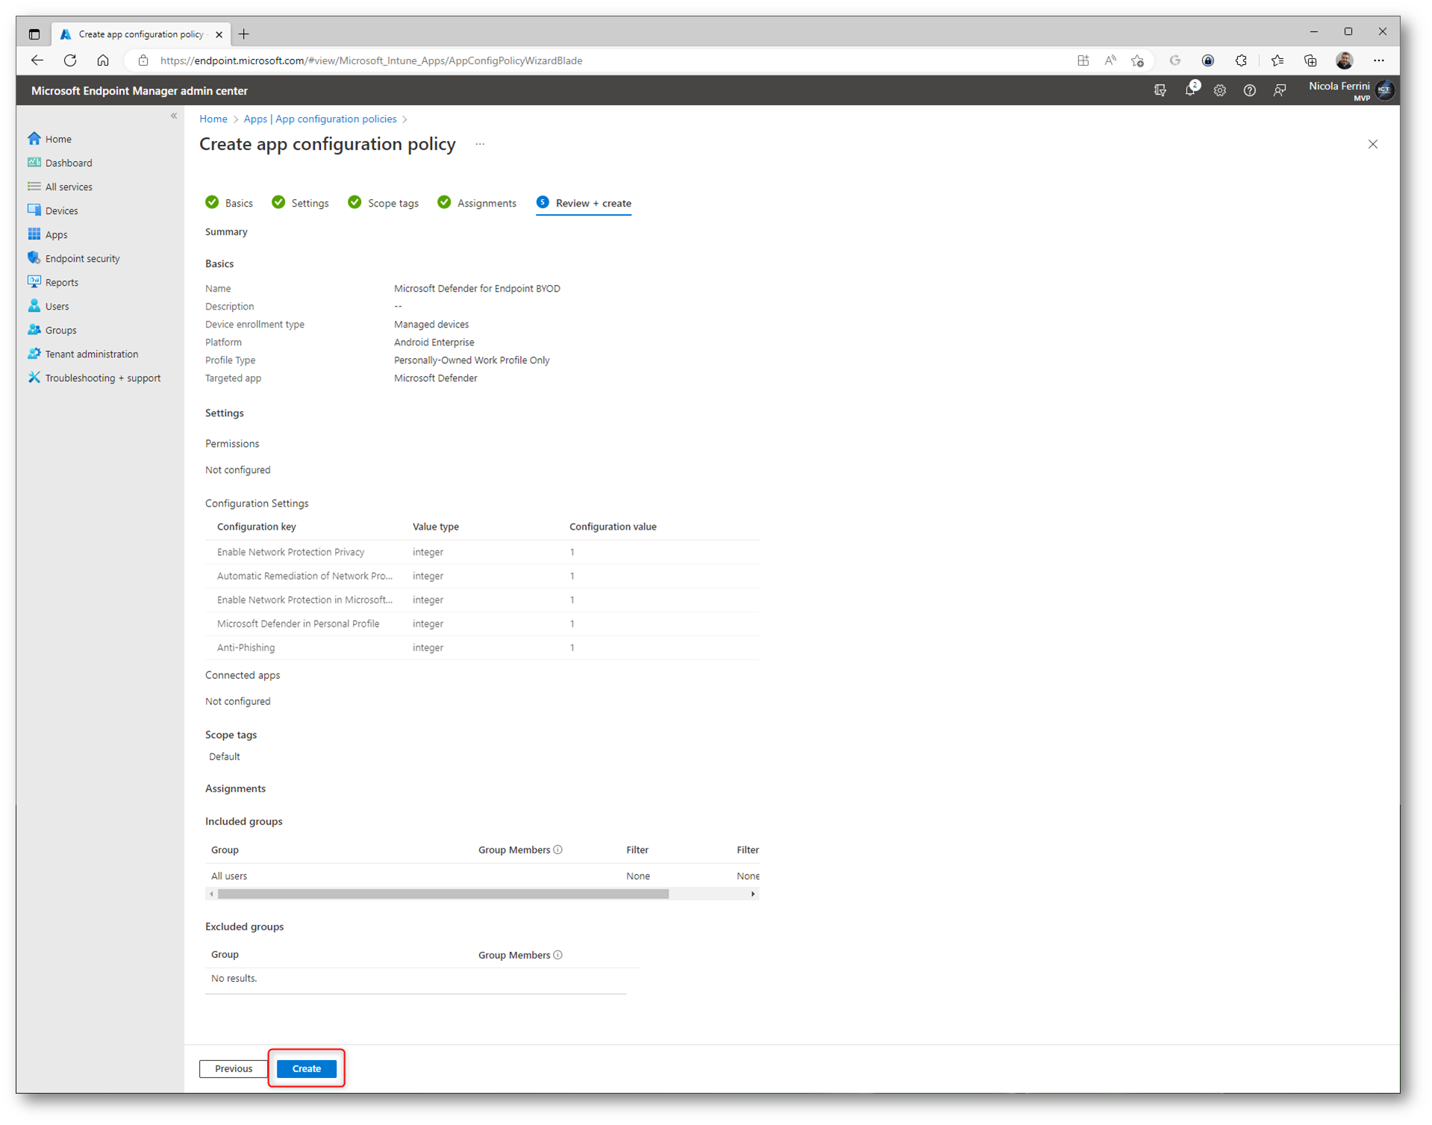
Task: Close the Create app configuration policy blade
Action: [x=1373, y=144]
